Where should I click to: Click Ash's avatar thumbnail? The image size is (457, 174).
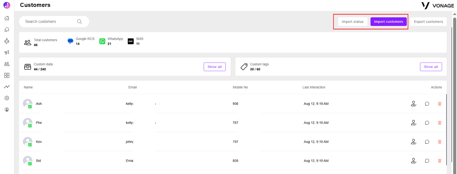tap(28, 104)
